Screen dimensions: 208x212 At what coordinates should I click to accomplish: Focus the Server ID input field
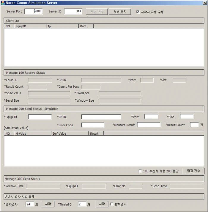click(73, 11)
